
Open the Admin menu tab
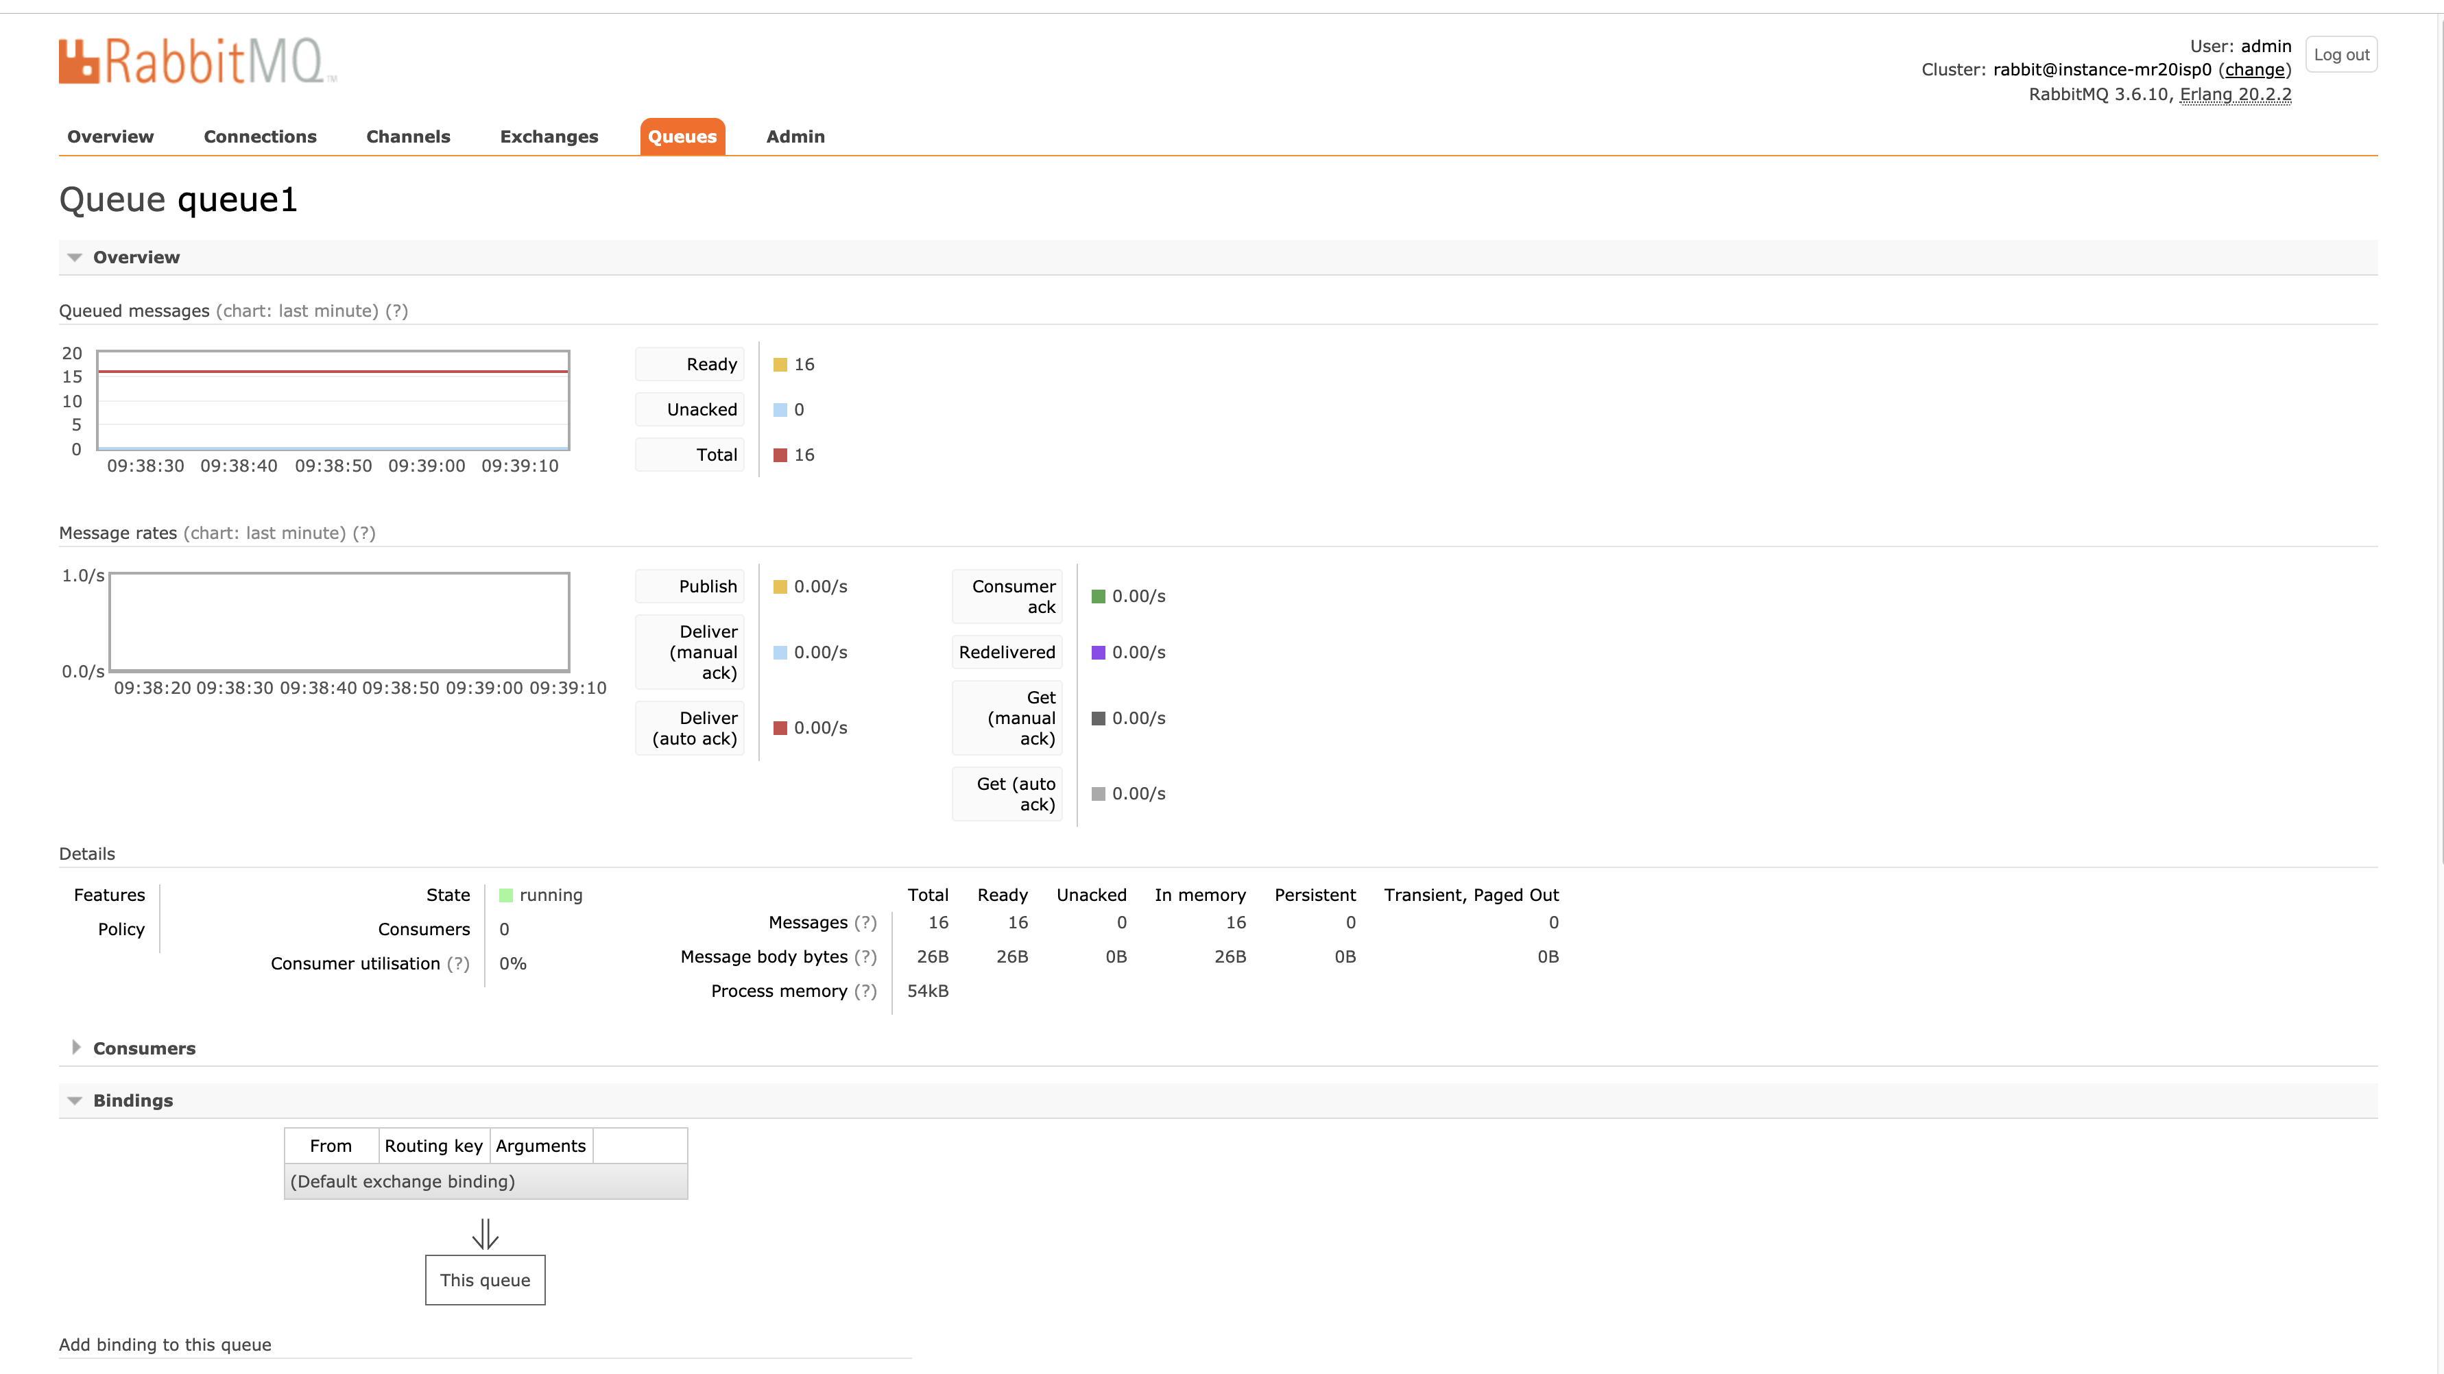click(x=794, y=136)
